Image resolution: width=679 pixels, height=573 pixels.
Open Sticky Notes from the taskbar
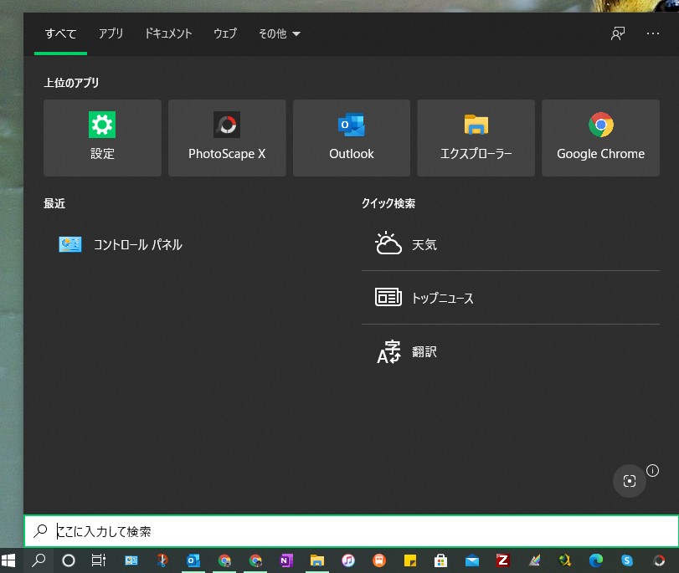(x=409, y=560)
